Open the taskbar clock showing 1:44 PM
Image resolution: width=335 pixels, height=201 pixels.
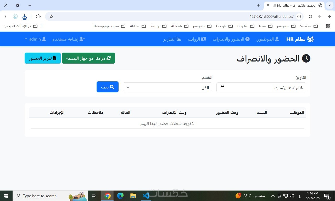click(313, 196)
